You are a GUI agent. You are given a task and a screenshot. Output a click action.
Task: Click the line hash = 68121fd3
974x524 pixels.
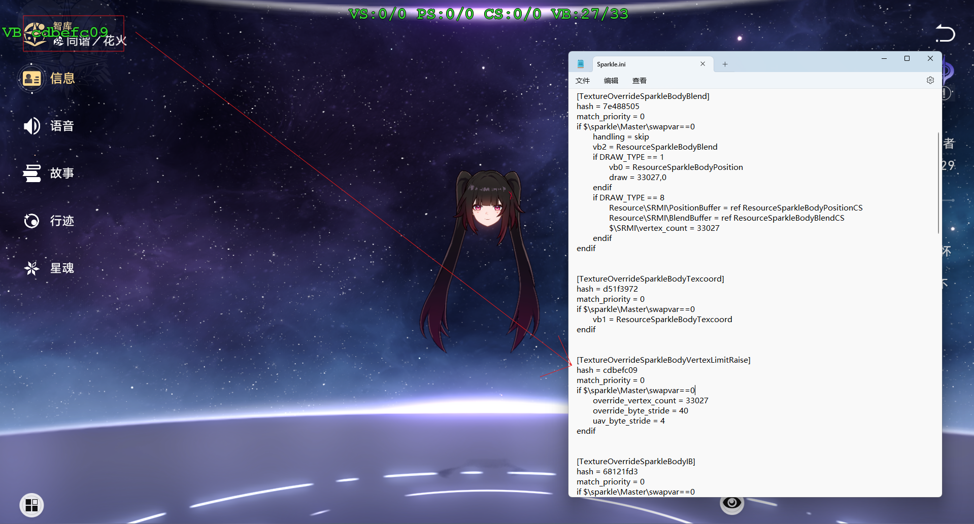pyautogui.click(x=607, y=472)
